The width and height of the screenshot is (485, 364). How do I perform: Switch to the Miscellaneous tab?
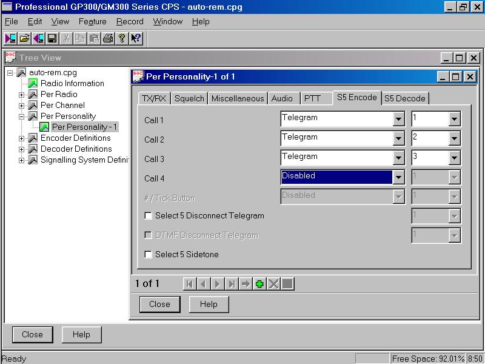238,98
